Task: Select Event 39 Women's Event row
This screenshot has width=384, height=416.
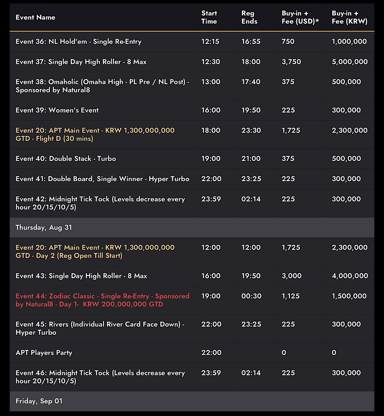Action: tap(192, 110)
